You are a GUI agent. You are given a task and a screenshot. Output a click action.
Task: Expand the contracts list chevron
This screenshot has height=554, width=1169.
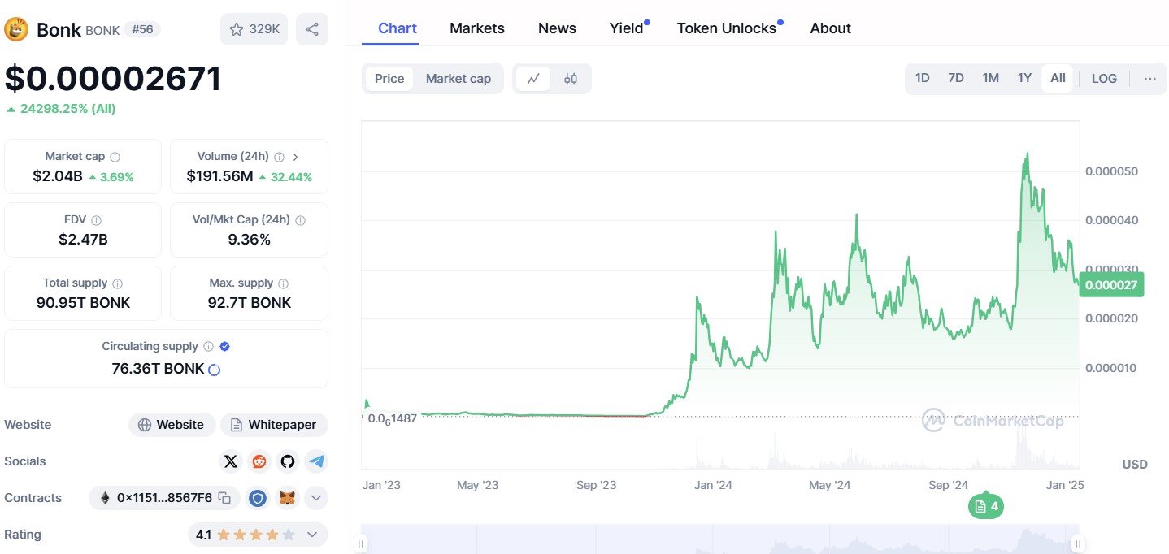coord(315,497)
